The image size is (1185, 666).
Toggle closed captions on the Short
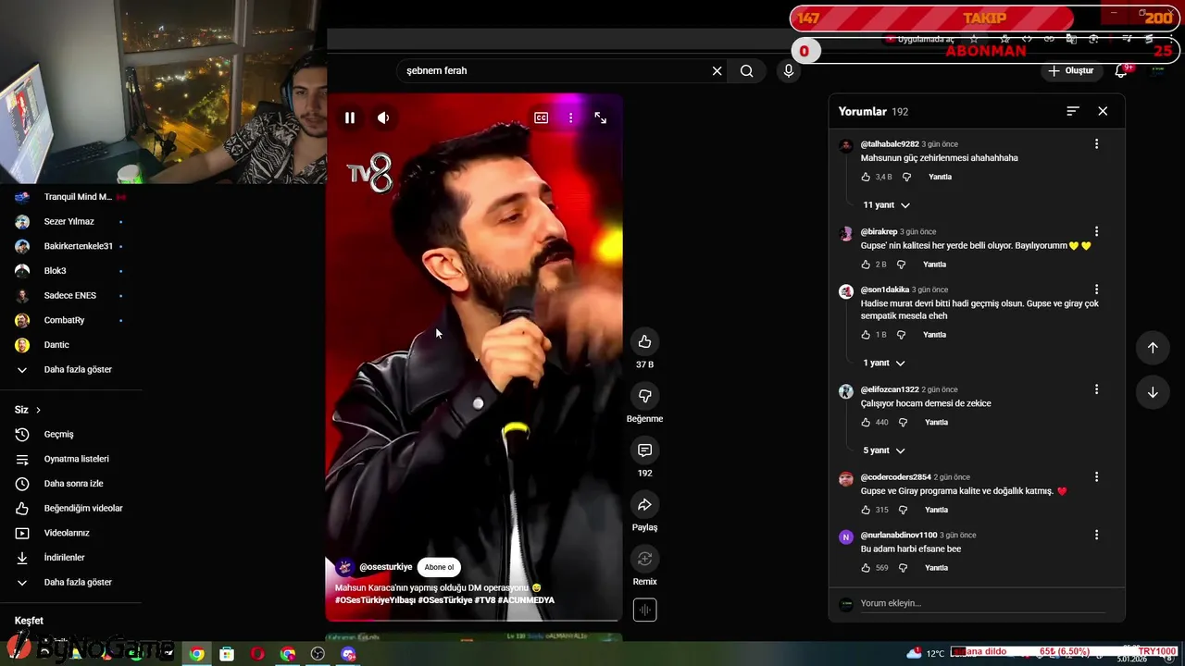point(542,117)
